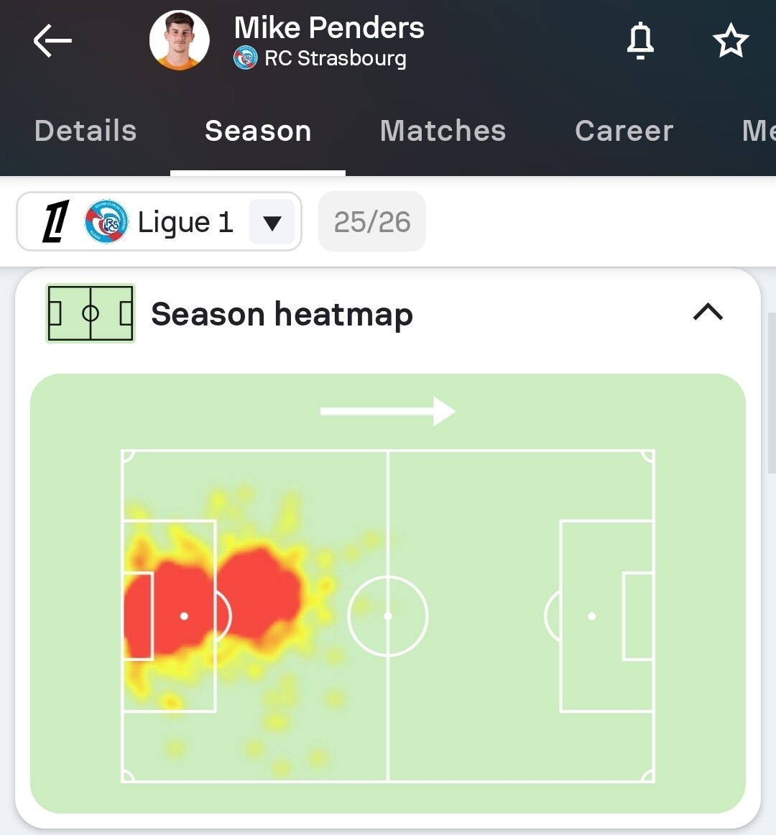Screen dimensions: 776x835
Task: Open the Matches tab
Action: [x=443, y=131]
